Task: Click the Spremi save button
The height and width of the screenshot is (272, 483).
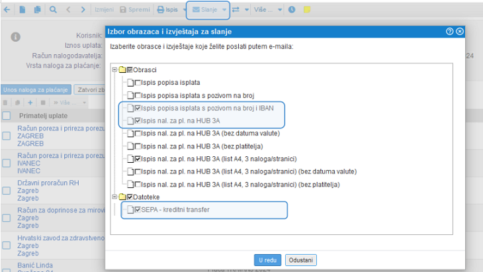Action: (x=135, y=10)
